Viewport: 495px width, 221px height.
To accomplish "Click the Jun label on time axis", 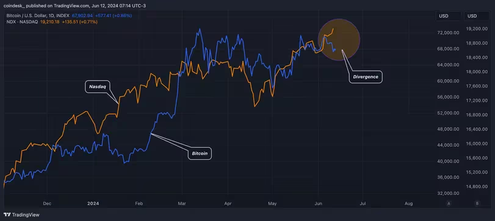I will pos(318,204).
